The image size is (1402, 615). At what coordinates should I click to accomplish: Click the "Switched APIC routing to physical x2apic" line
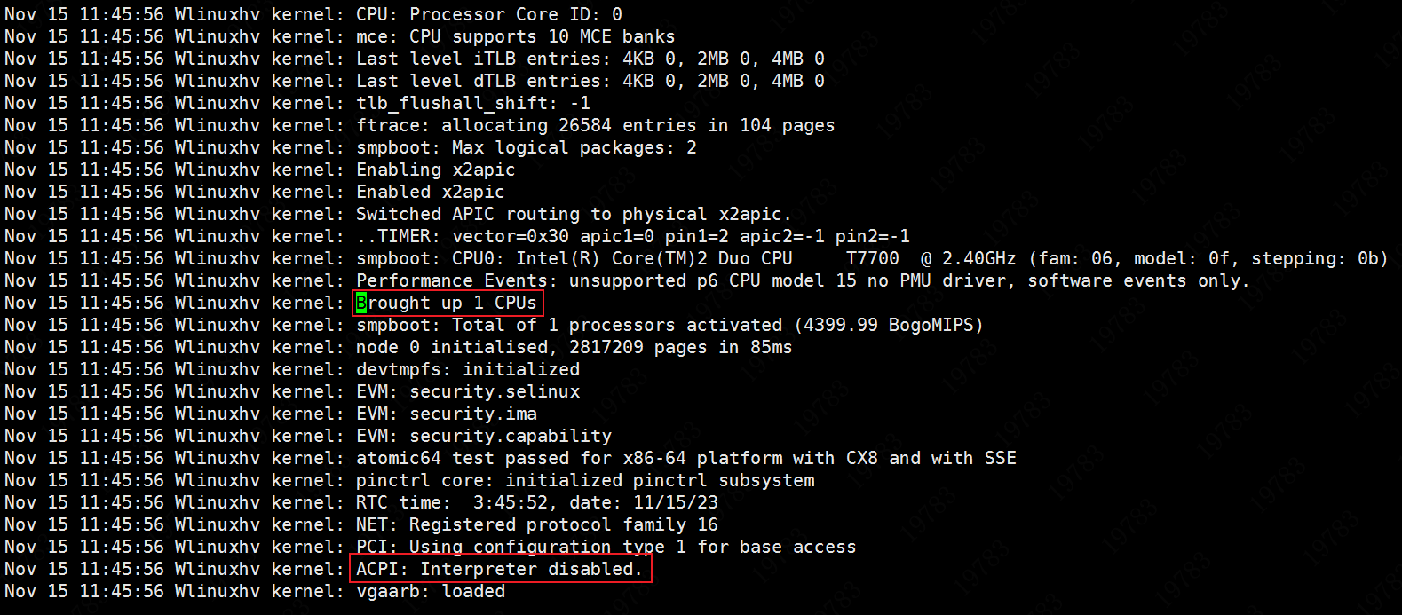574,214
